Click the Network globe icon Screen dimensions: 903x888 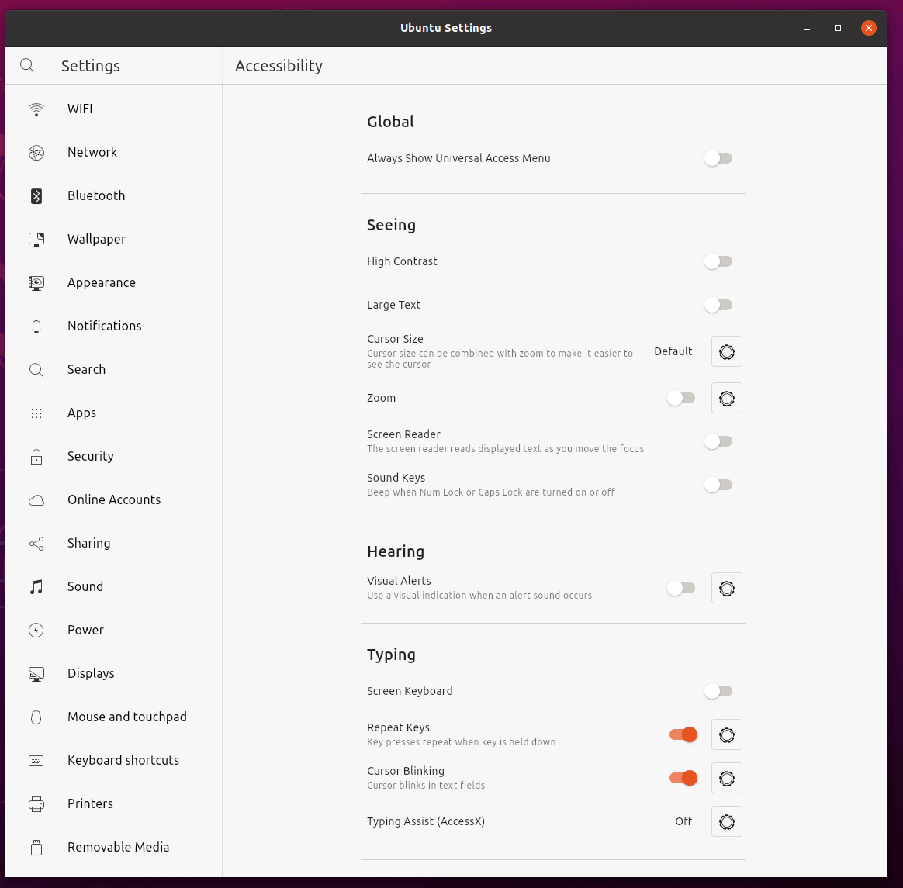(x=36, y=153)
